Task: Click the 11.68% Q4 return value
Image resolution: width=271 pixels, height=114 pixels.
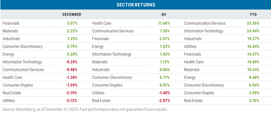Action: [x=164, y=23]
